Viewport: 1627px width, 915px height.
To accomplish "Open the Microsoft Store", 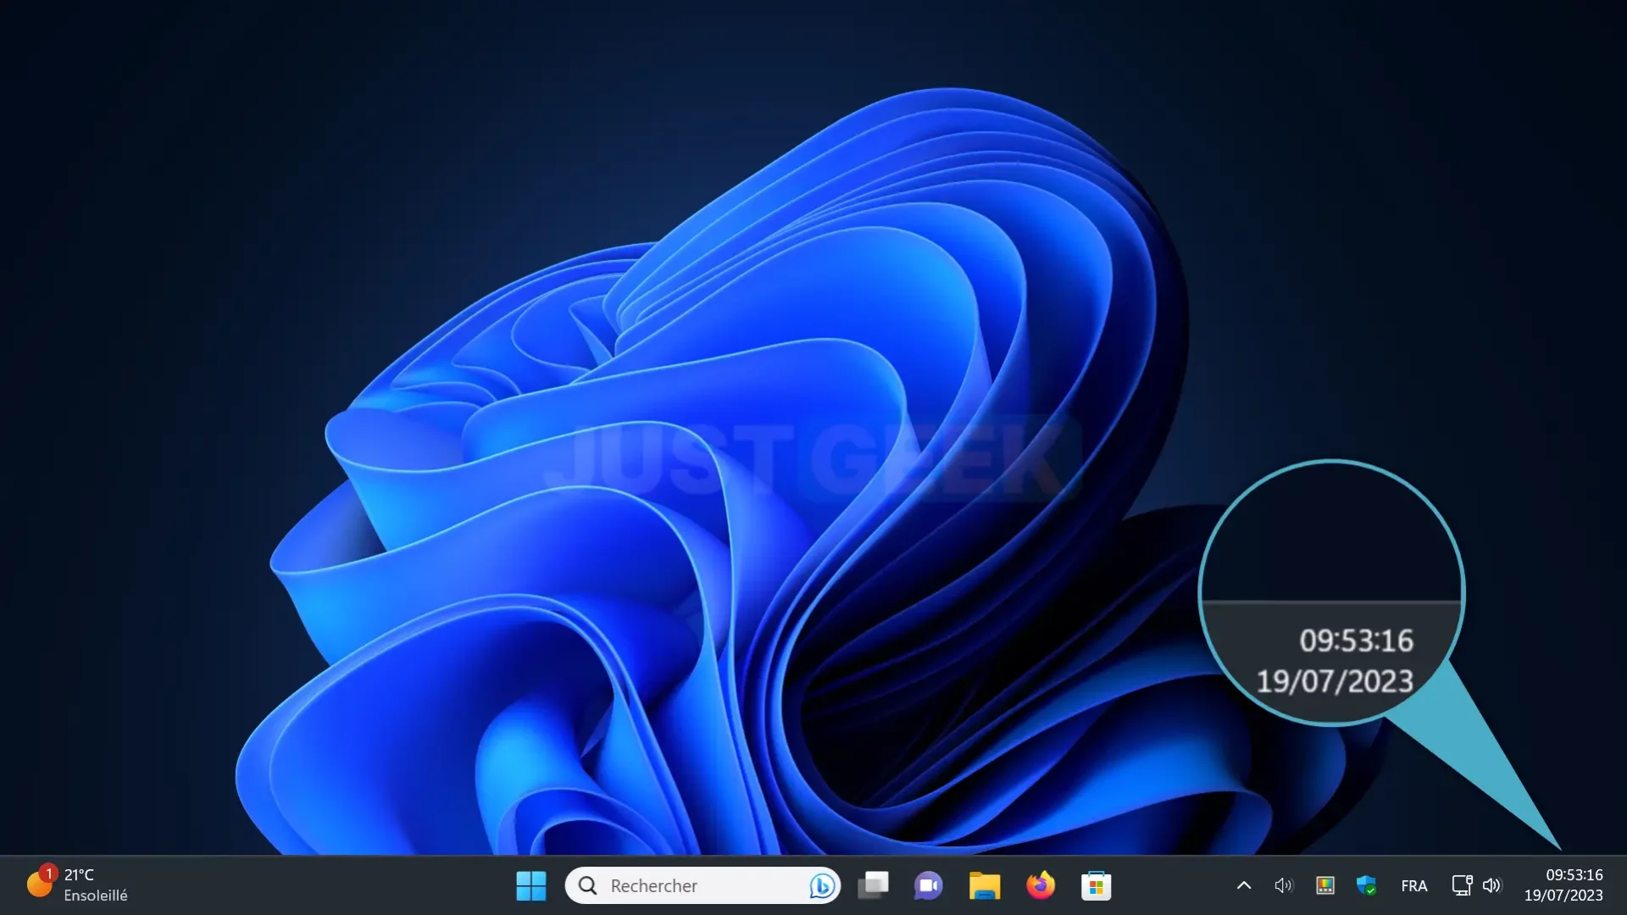I will click(x=1097, y=886).
